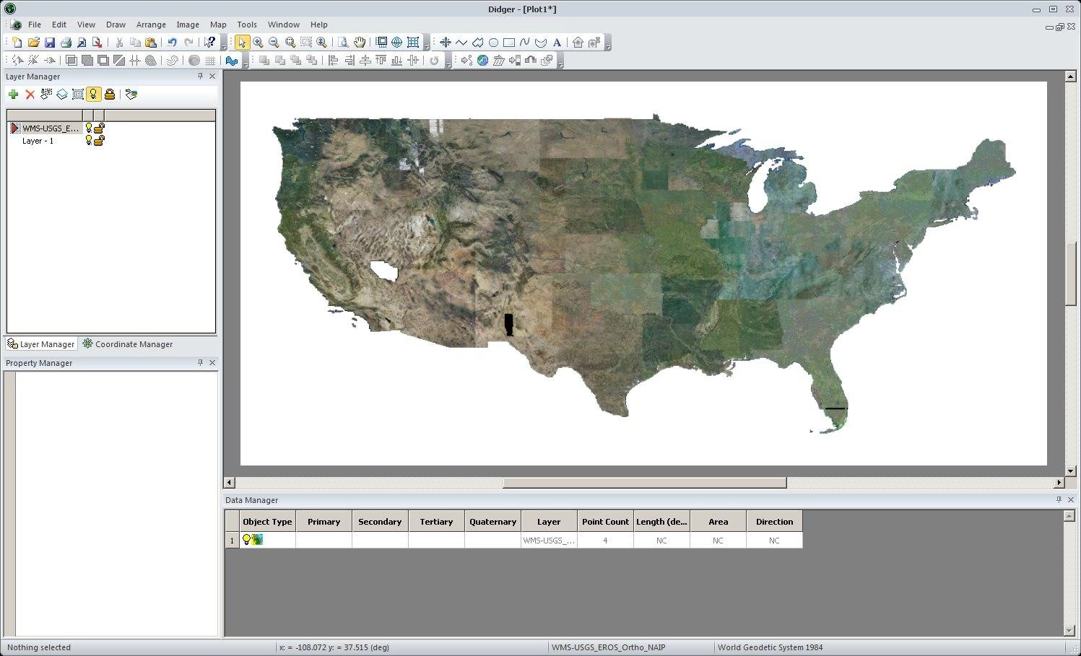The height and width of the screenshot is (656, 1081).
Task: Close the Data Manager panel
Action: pyautogui.click(x=1070, y=499)
